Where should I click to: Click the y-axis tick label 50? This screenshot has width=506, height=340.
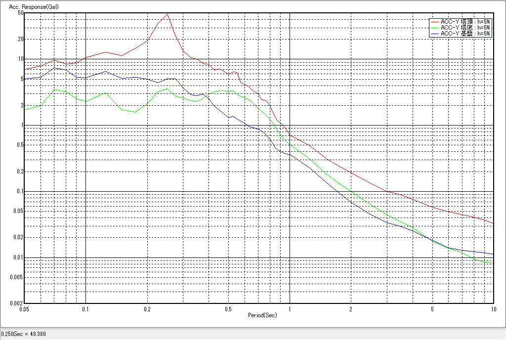coord(21,13)
